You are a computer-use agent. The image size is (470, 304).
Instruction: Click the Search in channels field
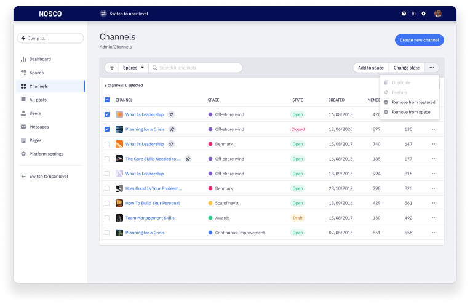click(196, 68)
